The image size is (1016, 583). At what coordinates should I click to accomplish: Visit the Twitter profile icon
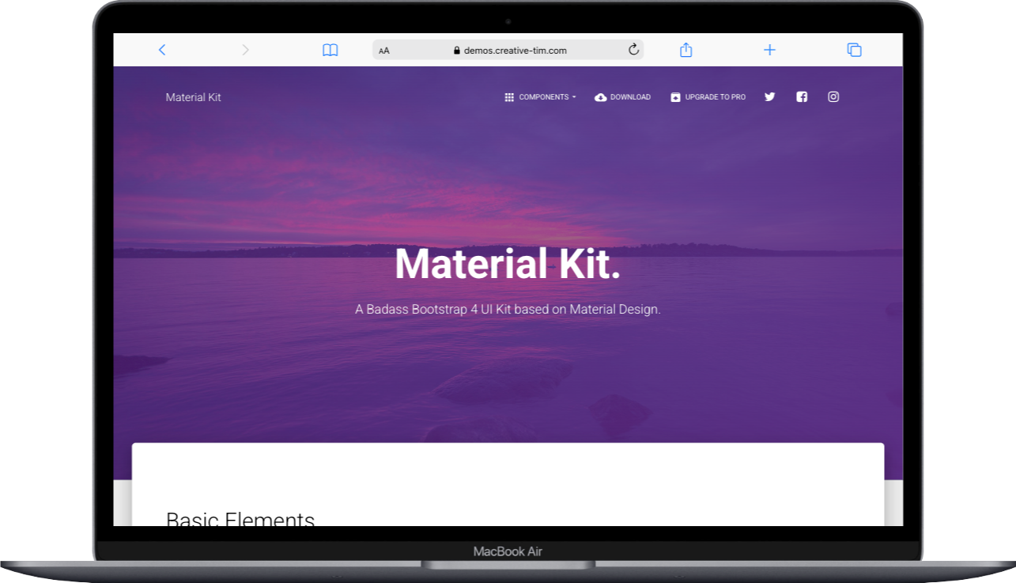coord(769,96)
